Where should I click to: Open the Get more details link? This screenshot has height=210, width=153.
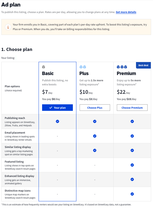[x=126, y=12]
